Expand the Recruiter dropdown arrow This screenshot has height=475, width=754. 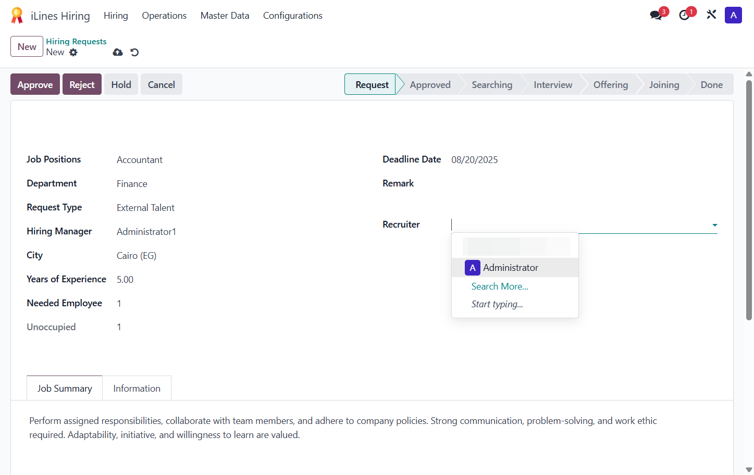pos(715,225)
